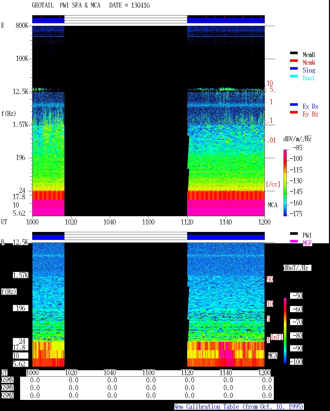Select the Ex Bx legend label

[x=310, y=106]
